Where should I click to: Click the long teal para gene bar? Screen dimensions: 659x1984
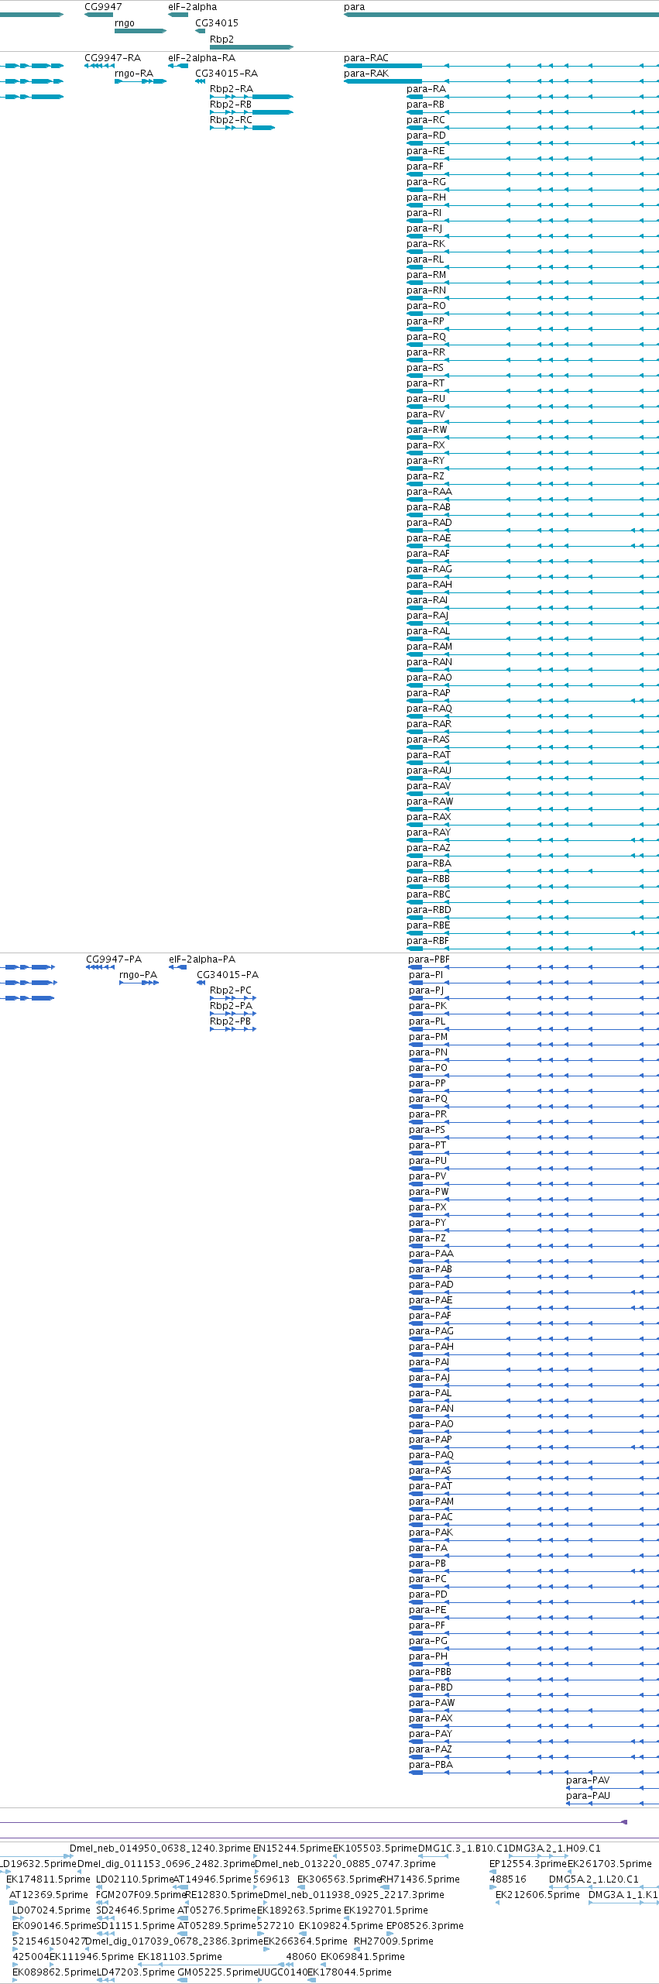click(501, 15)
